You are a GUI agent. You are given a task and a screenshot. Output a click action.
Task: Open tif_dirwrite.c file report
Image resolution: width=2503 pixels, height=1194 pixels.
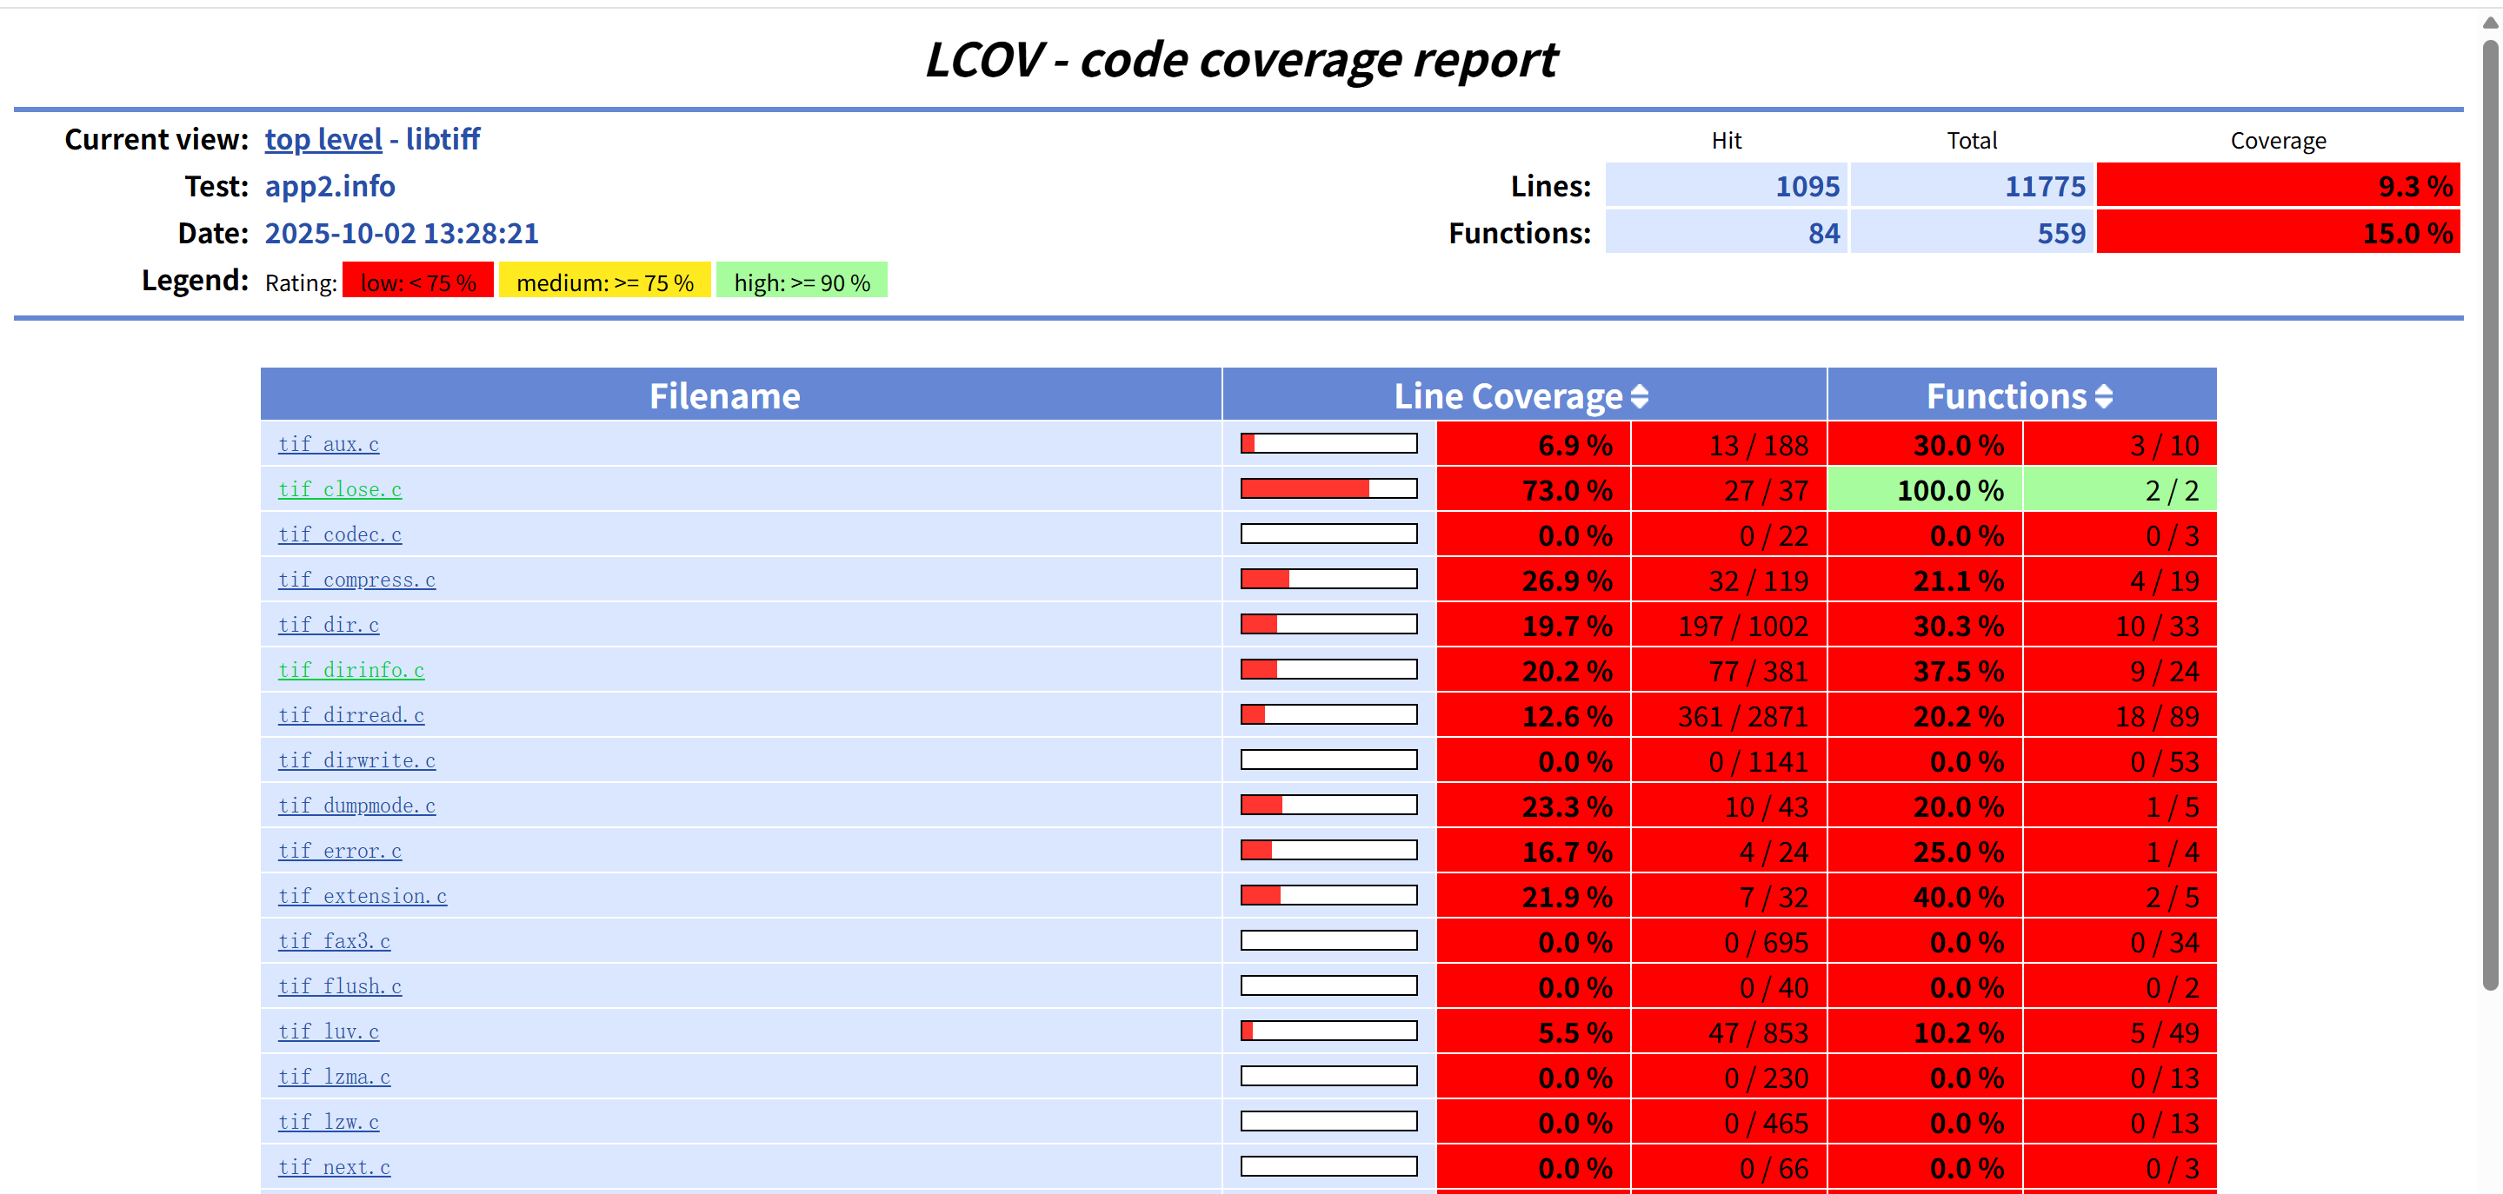coord(356,760)
